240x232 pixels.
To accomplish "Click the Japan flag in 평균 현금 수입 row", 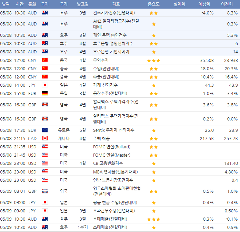I will 45,202.
